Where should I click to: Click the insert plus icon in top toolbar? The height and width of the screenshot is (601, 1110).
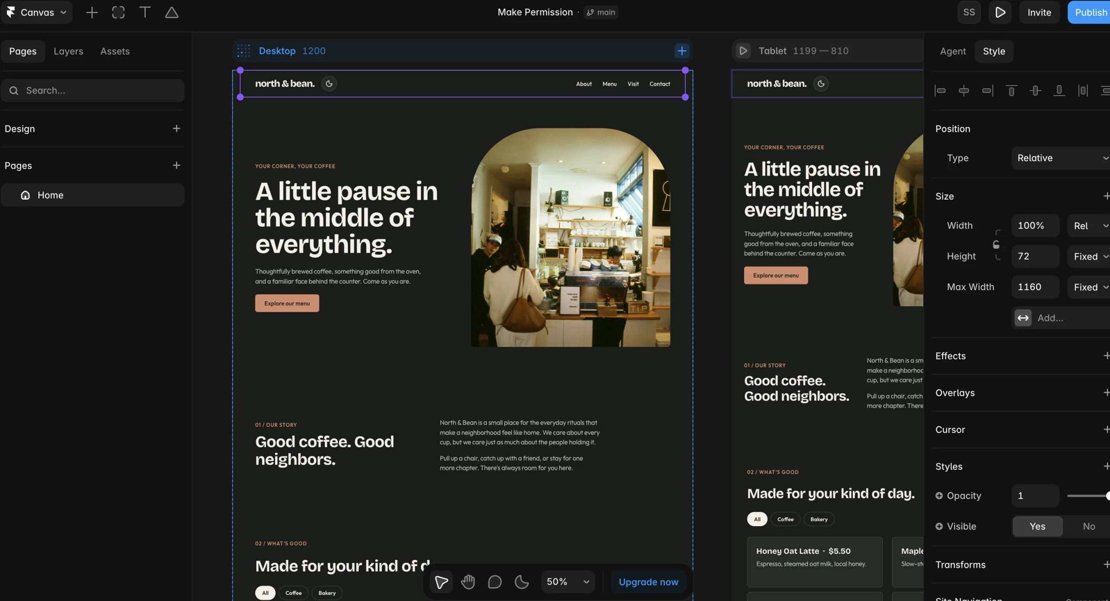[92, 12]
